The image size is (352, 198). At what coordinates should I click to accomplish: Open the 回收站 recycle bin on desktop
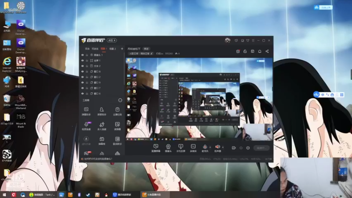tap(7, 100)
